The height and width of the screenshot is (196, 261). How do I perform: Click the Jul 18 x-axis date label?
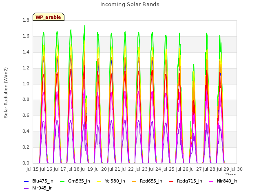[73, 169]
